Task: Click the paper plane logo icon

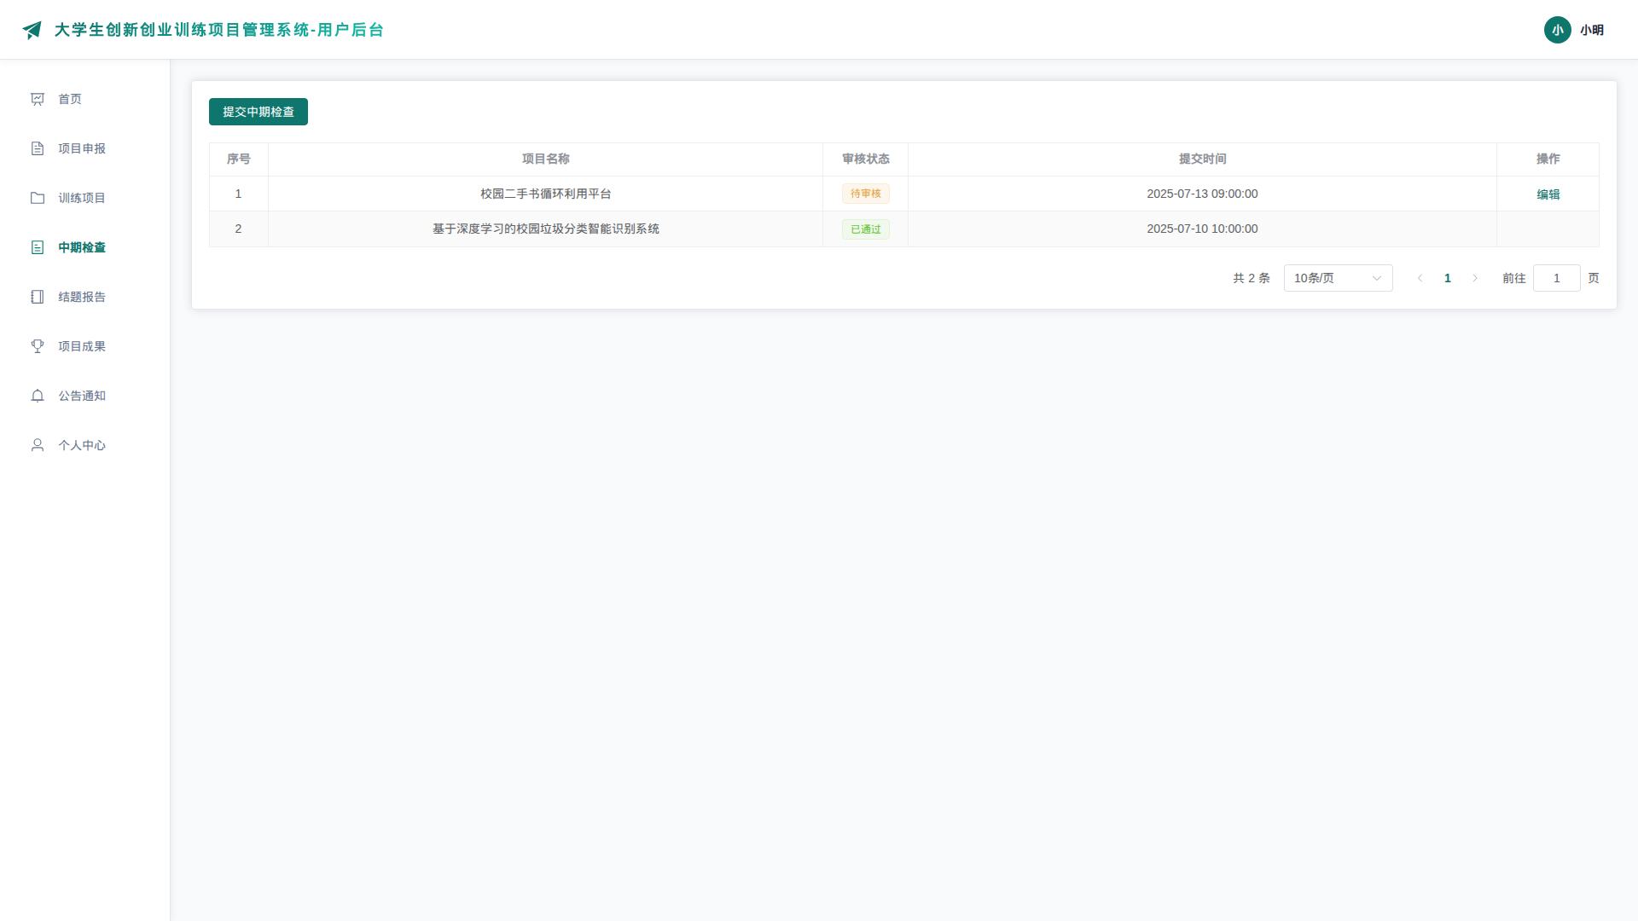Action: [32, 30]
